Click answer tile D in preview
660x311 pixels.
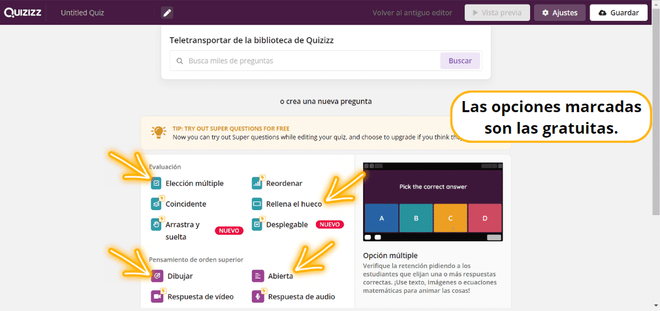tap(485, 218)
